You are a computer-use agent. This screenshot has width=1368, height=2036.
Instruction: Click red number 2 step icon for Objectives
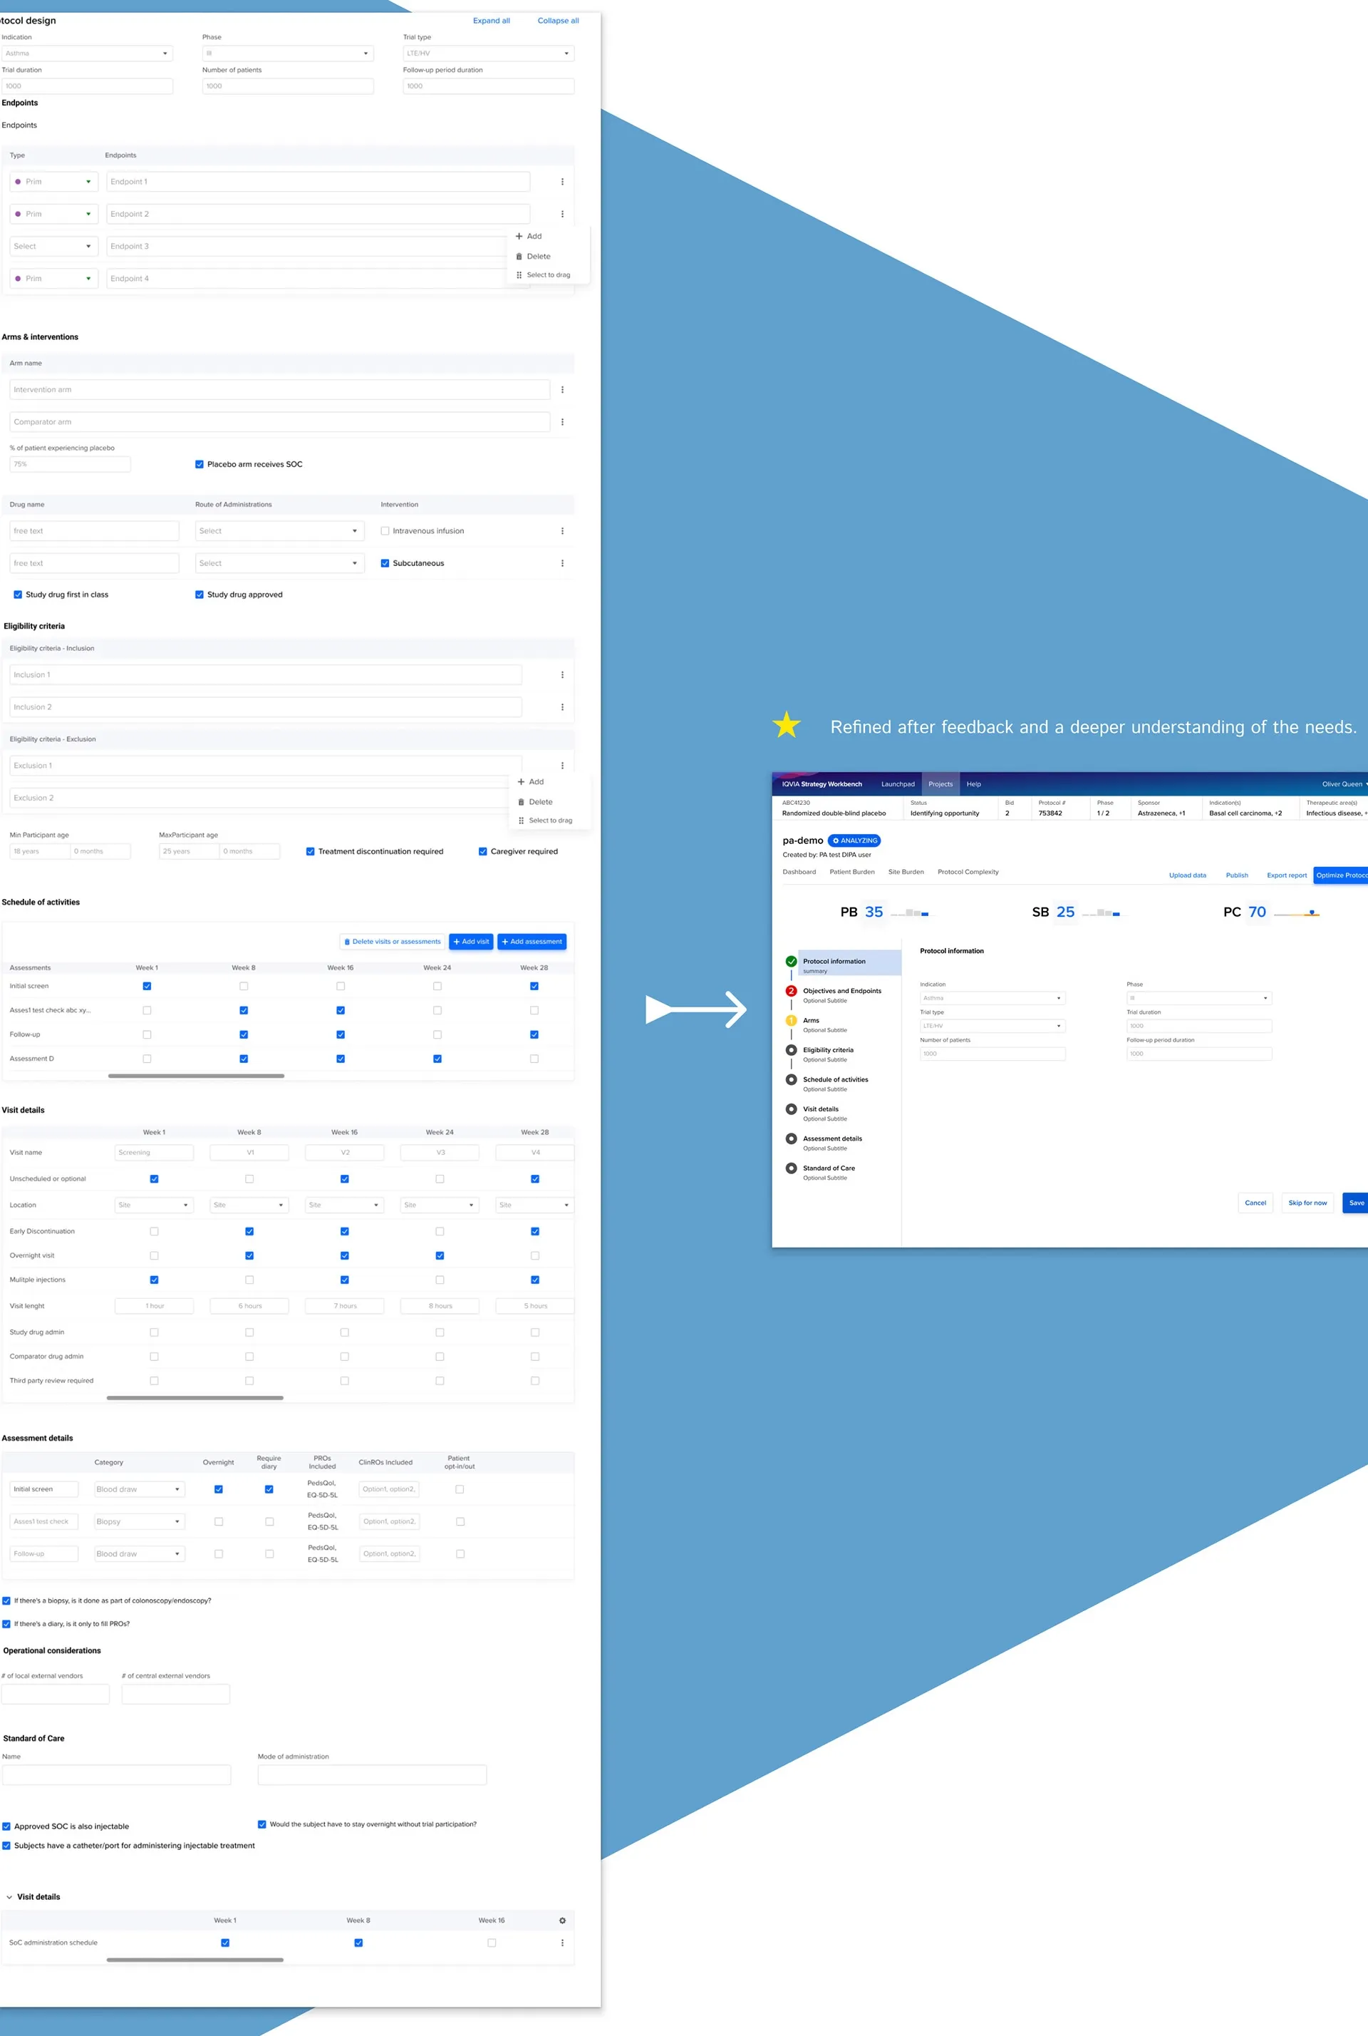(x=792, y=990)
